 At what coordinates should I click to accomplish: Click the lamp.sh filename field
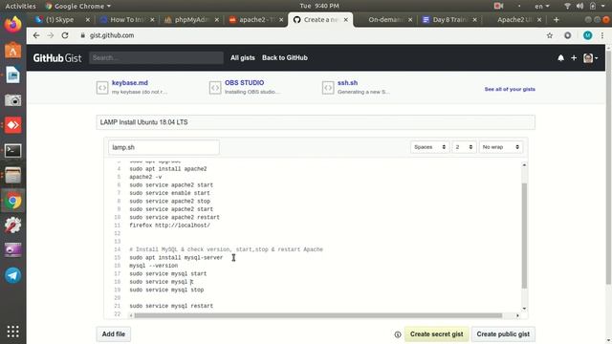click(x=164, y=147)
